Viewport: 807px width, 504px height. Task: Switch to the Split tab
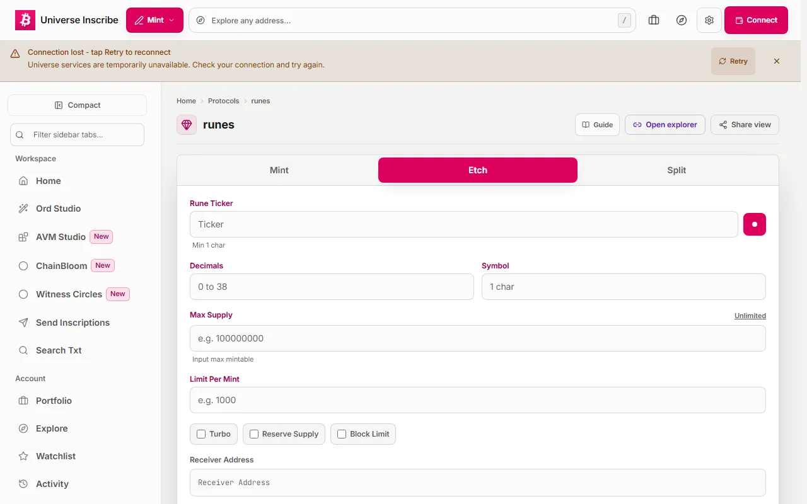[676, 170]
